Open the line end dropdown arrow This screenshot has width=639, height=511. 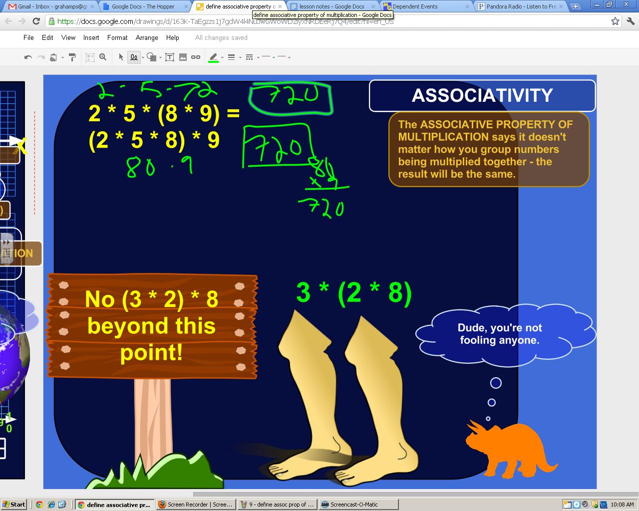(290, 58)
